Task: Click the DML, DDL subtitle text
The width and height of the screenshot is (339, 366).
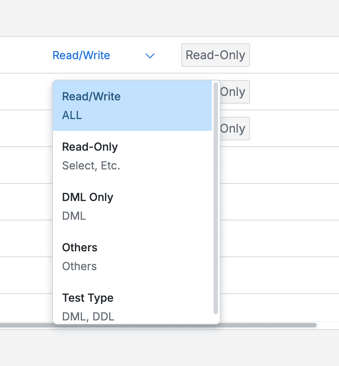Action: pyautogui.click(x=88, y=316)
